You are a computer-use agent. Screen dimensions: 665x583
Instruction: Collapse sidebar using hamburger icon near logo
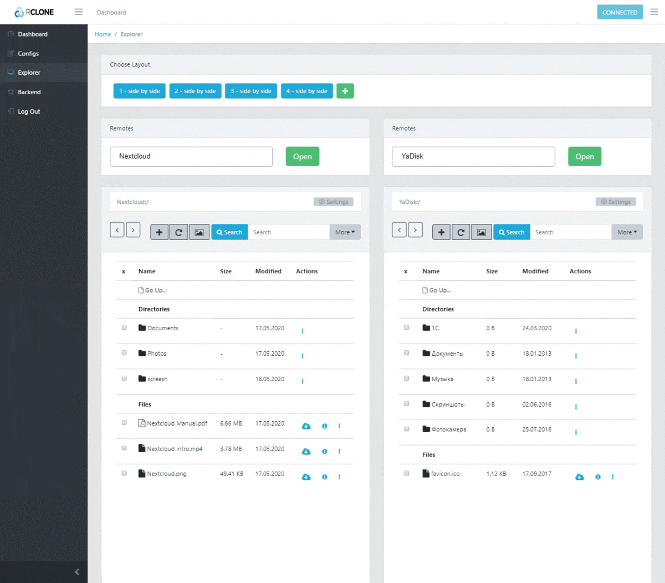coord(79,12)
